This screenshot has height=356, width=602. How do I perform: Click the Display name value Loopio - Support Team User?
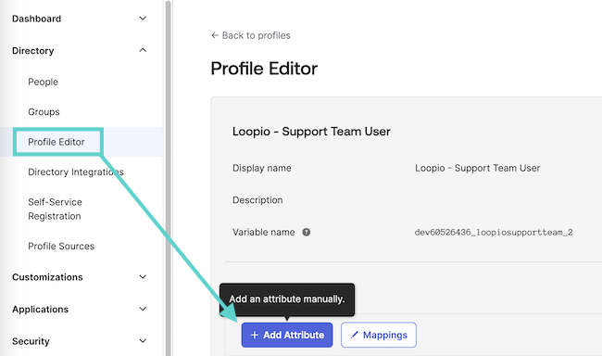click(477, 168)
